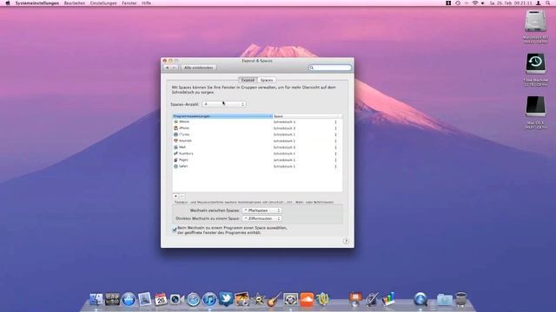Open the Fenster menu
The image size is (556, 312).
129,3
